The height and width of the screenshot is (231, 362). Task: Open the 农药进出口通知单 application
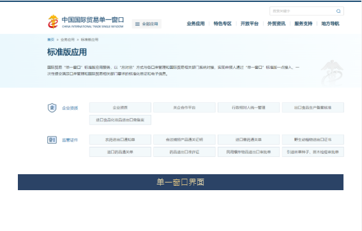click(120, 140)
